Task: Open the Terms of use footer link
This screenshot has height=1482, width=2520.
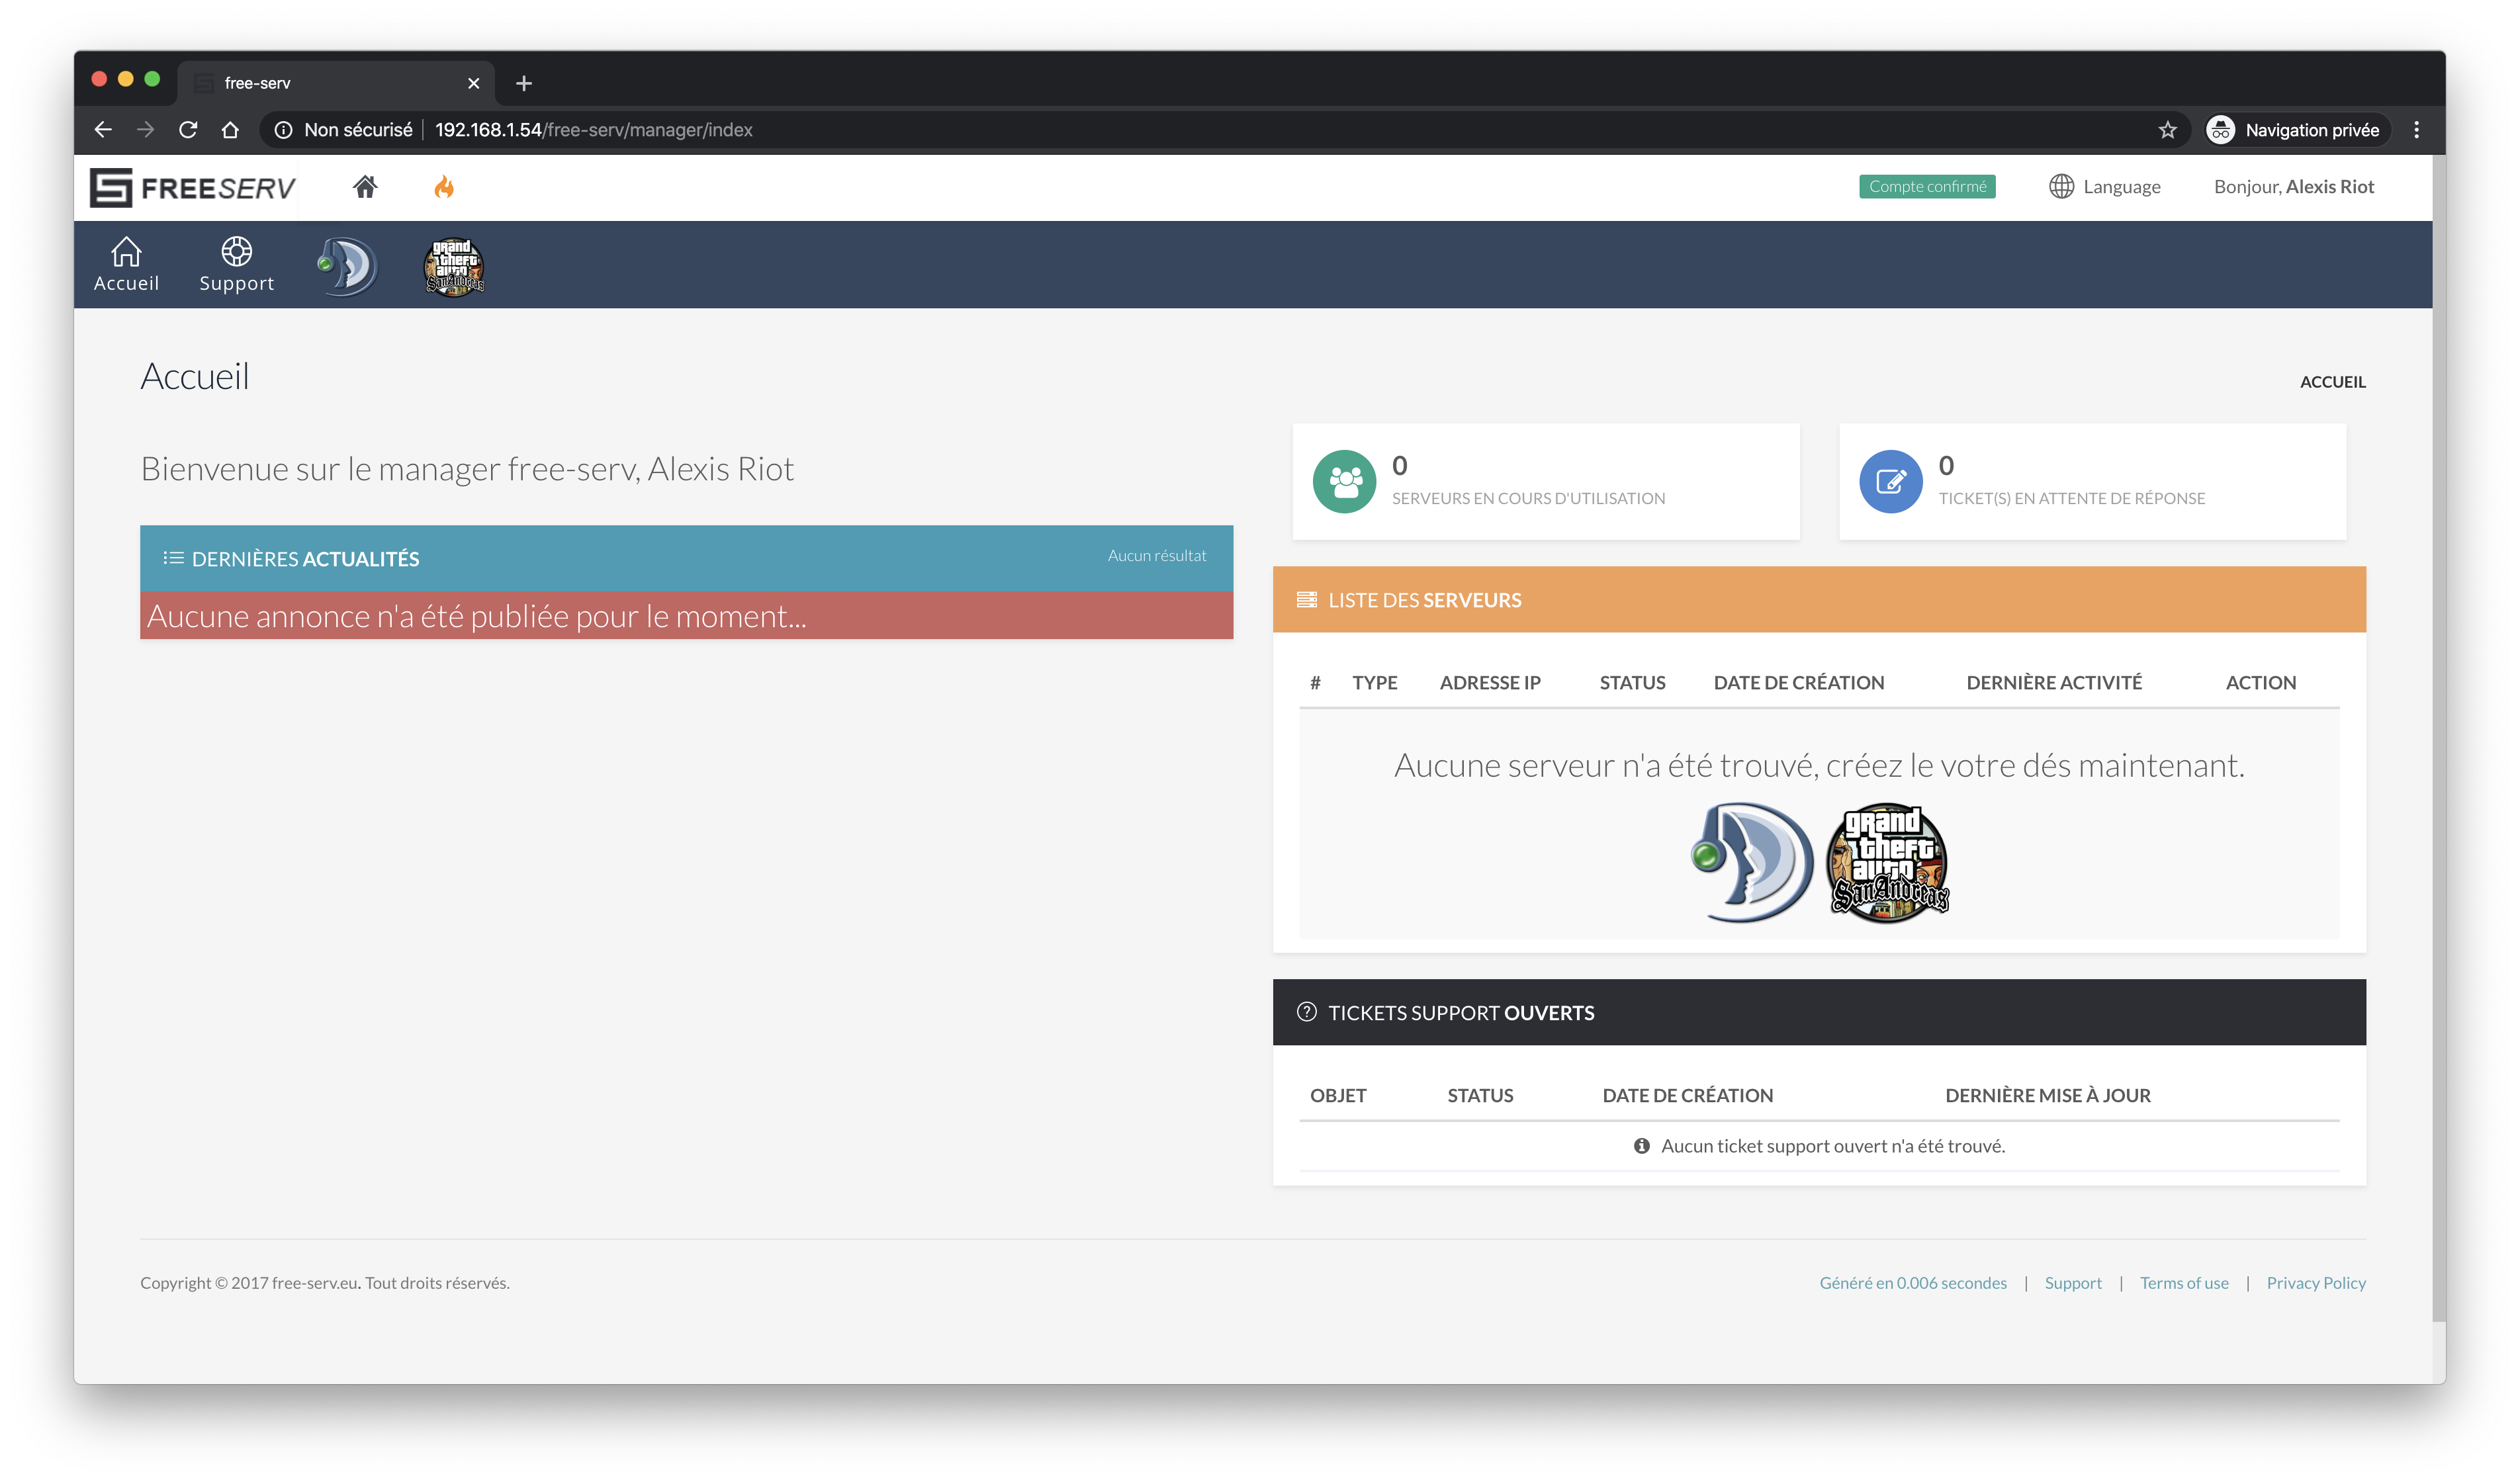Action: pos(2184,1283)
